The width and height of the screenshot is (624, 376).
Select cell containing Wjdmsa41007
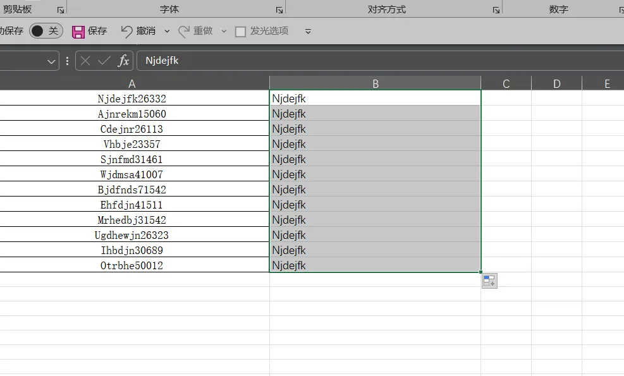click(x=135, y=174)
